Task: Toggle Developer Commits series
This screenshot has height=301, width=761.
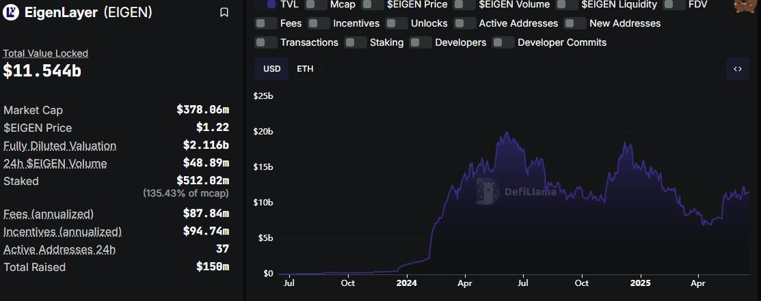Action: click(503, 42)
